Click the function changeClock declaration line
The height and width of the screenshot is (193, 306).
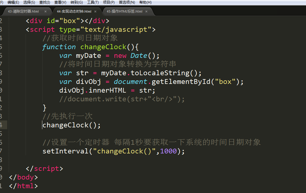(90, 47)
